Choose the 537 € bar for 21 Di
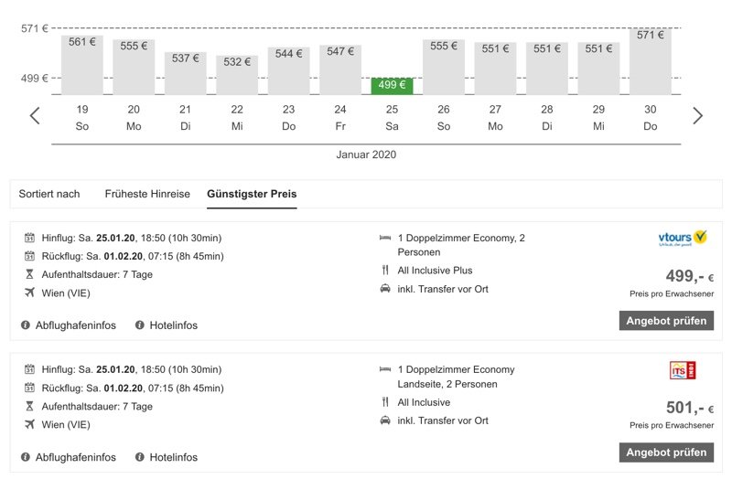 coord(186,73)
